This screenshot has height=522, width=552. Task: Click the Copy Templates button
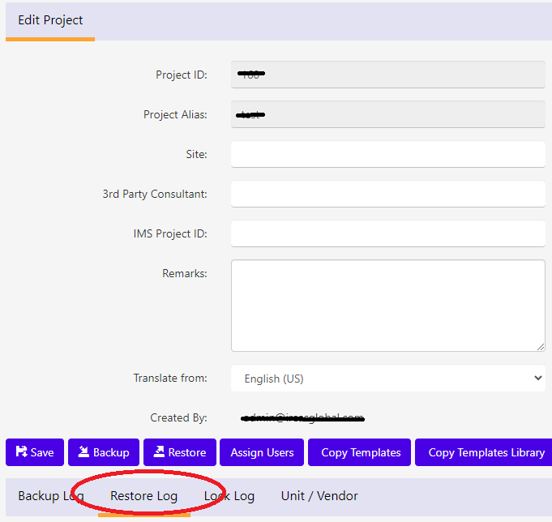(361, 452)
